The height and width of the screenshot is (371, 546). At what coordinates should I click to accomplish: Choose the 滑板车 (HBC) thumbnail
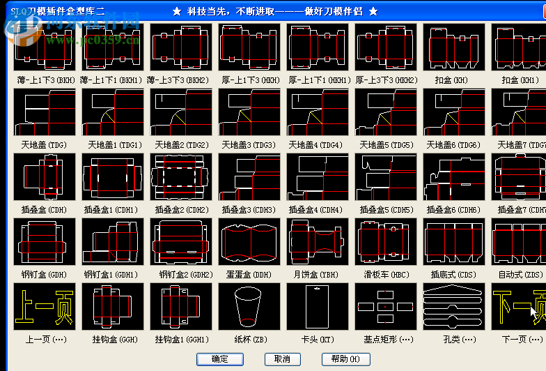pyautogui.click(x=386, y=241)
